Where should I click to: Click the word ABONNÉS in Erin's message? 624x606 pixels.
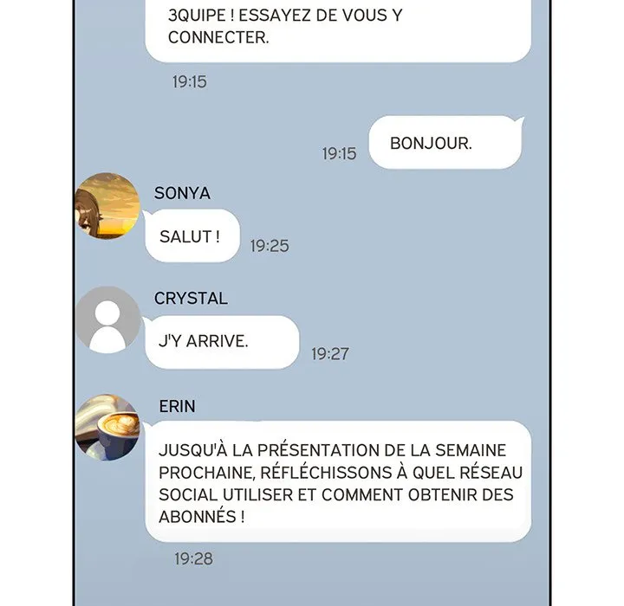click(x=198, y=517)
